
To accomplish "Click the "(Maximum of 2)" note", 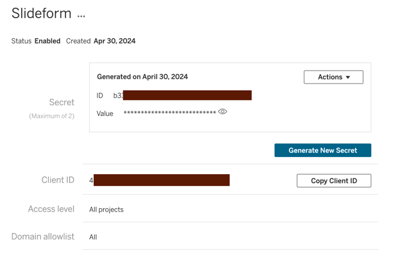I will tap(52, 116).
